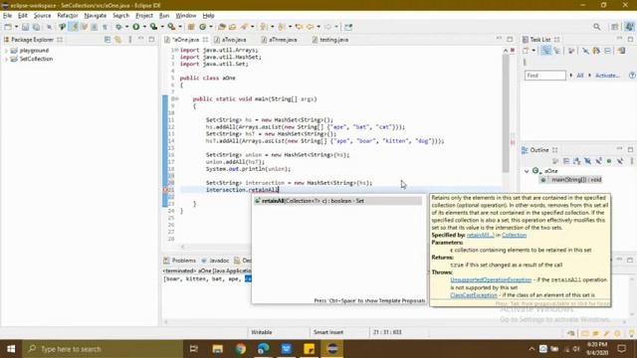Toggle Hide Local Types green dot in Outline
The width and height of the screenshot is (637, 358).
pyautogui.click(x=609, y=161)
